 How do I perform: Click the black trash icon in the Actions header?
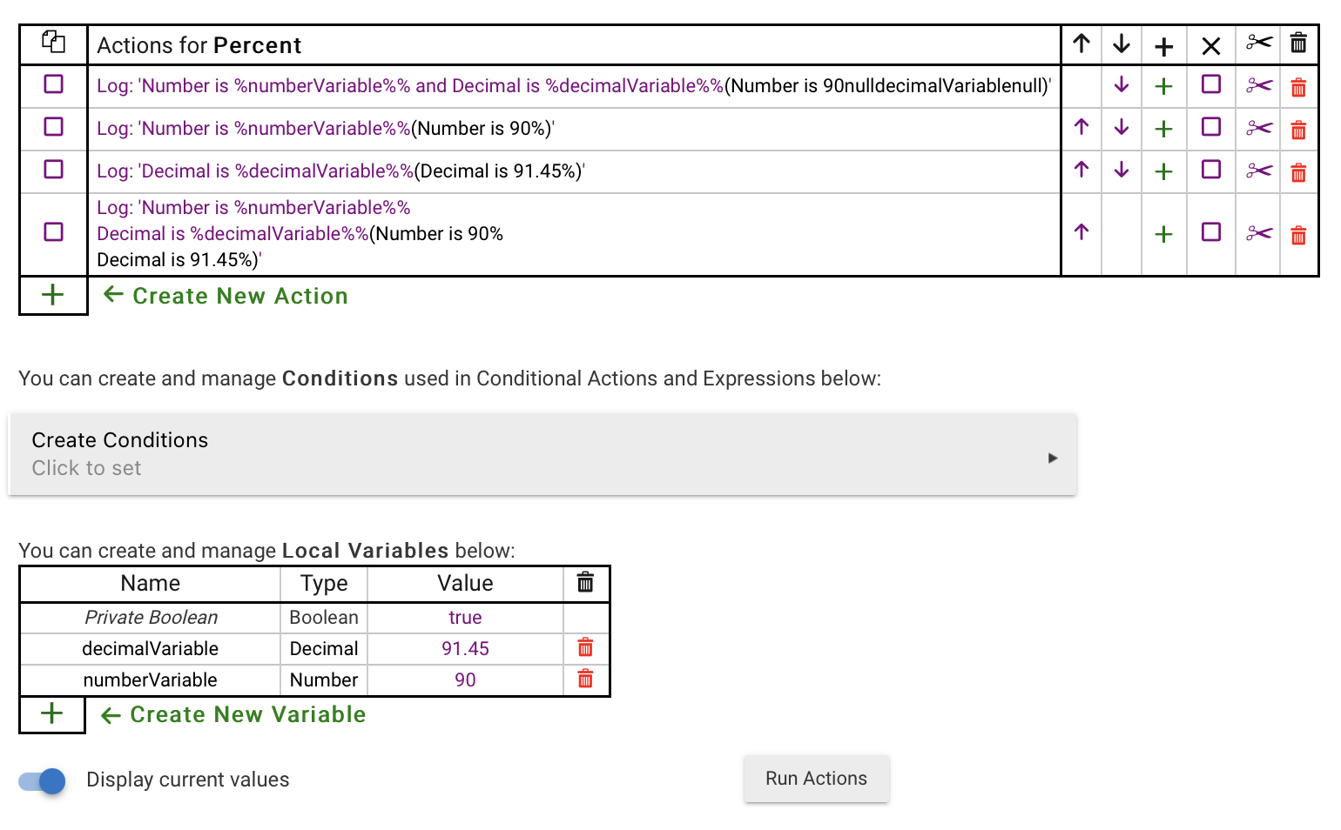point(1298,44)
